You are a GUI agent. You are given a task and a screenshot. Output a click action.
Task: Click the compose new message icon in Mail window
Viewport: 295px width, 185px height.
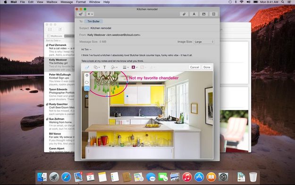[60, 29]
